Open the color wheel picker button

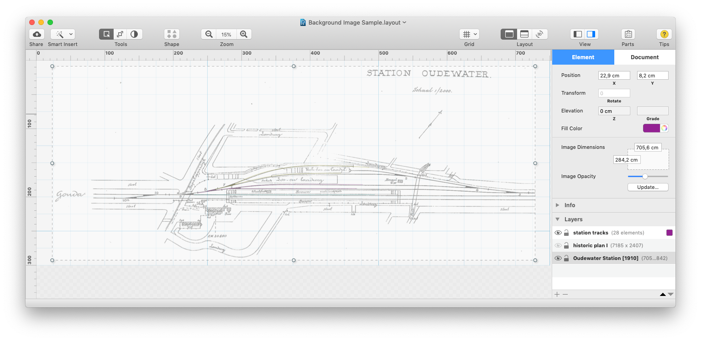664,128
